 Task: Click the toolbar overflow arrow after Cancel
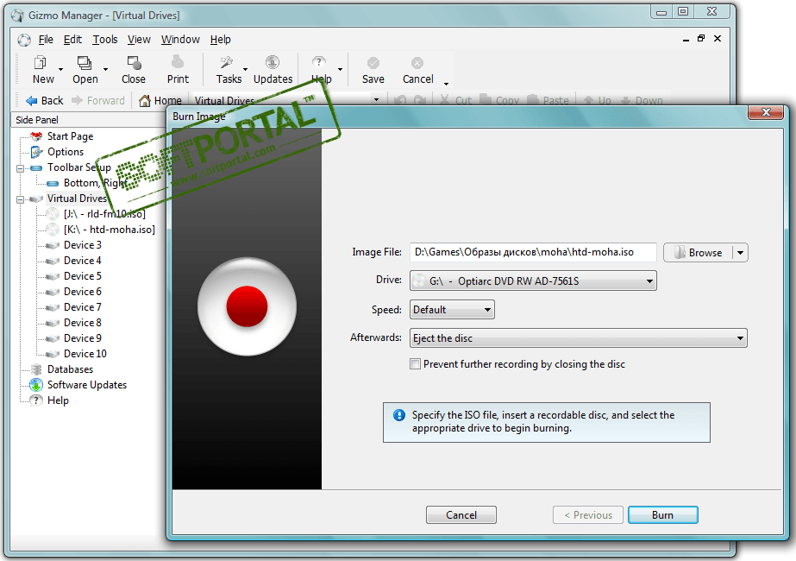446,84
